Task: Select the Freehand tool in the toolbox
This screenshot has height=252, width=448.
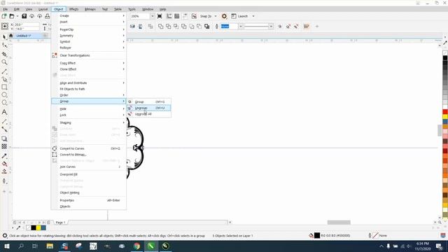Action: [4, 71]
